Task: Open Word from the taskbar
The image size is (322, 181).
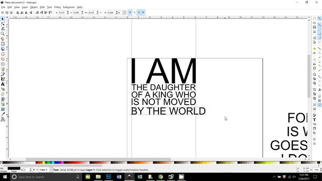Action: [x=119, y=177]
